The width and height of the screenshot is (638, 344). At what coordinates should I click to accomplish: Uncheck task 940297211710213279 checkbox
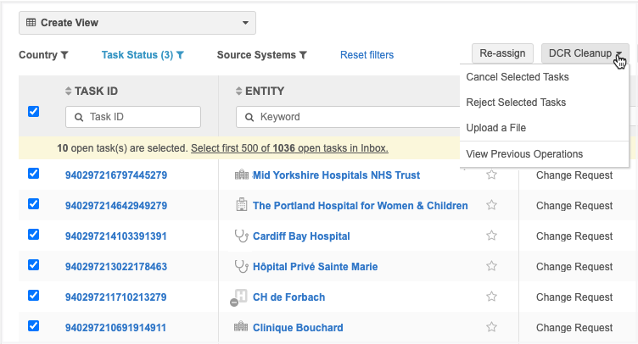(34, 296)
